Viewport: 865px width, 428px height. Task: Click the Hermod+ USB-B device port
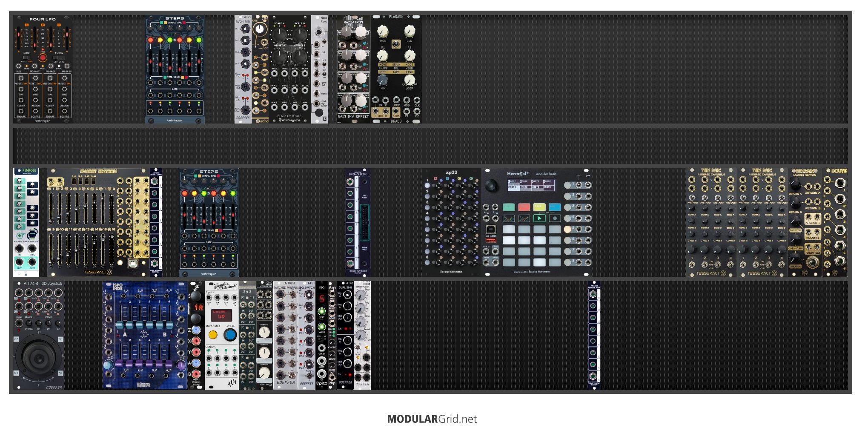490,229
